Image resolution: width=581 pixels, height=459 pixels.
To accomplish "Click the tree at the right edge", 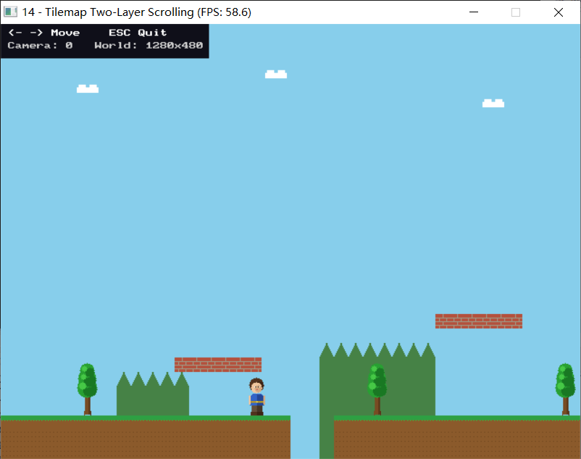I will 565,388.
